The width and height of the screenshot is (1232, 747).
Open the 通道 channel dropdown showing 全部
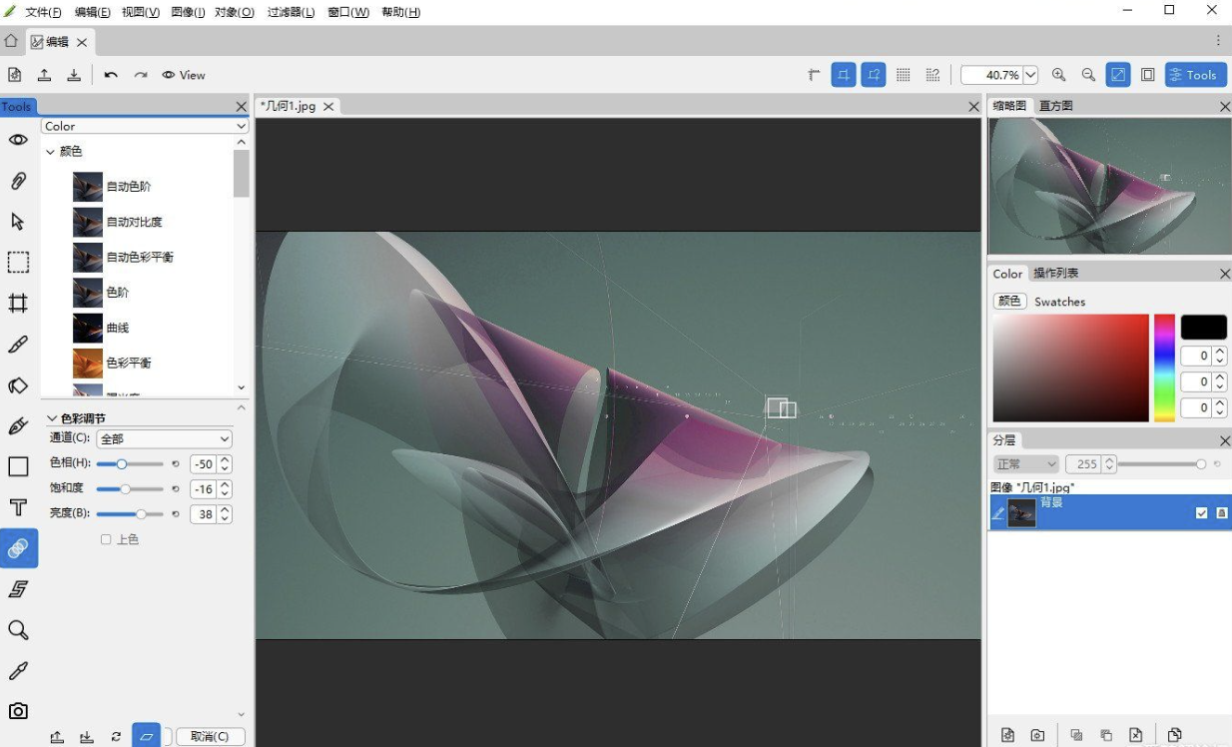pyautogui.click(x=165, y=438)
